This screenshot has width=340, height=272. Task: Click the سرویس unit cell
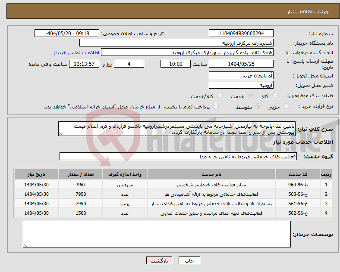tap(125, 185)
